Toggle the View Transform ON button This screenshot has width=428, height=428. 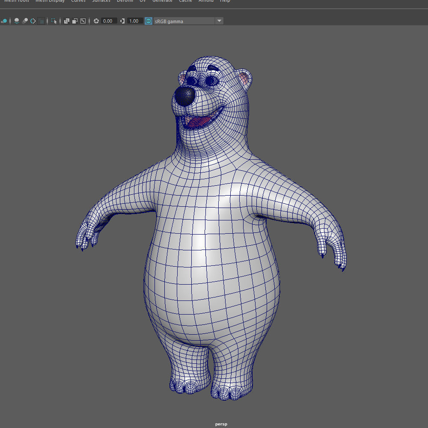click(148, 21)
